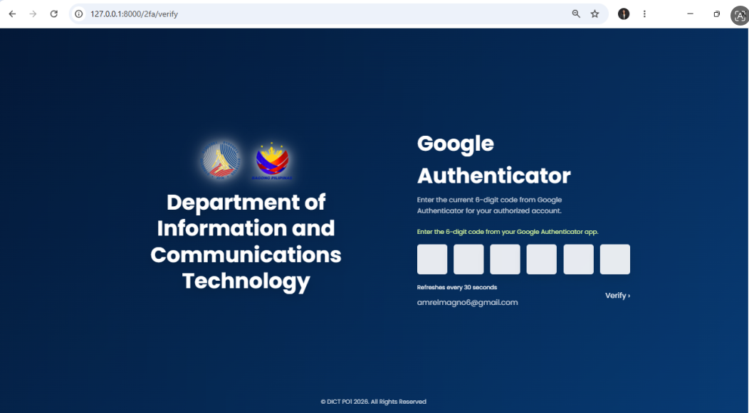Click 'Enter the current 6-digit code' description text
Viewport: 749px width, 413px height.
pyautogui.click(x=489, y=205)
